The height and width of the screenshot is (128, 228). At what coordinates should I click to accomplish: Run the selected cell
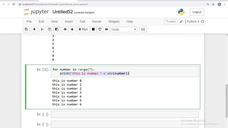[83, 29]
